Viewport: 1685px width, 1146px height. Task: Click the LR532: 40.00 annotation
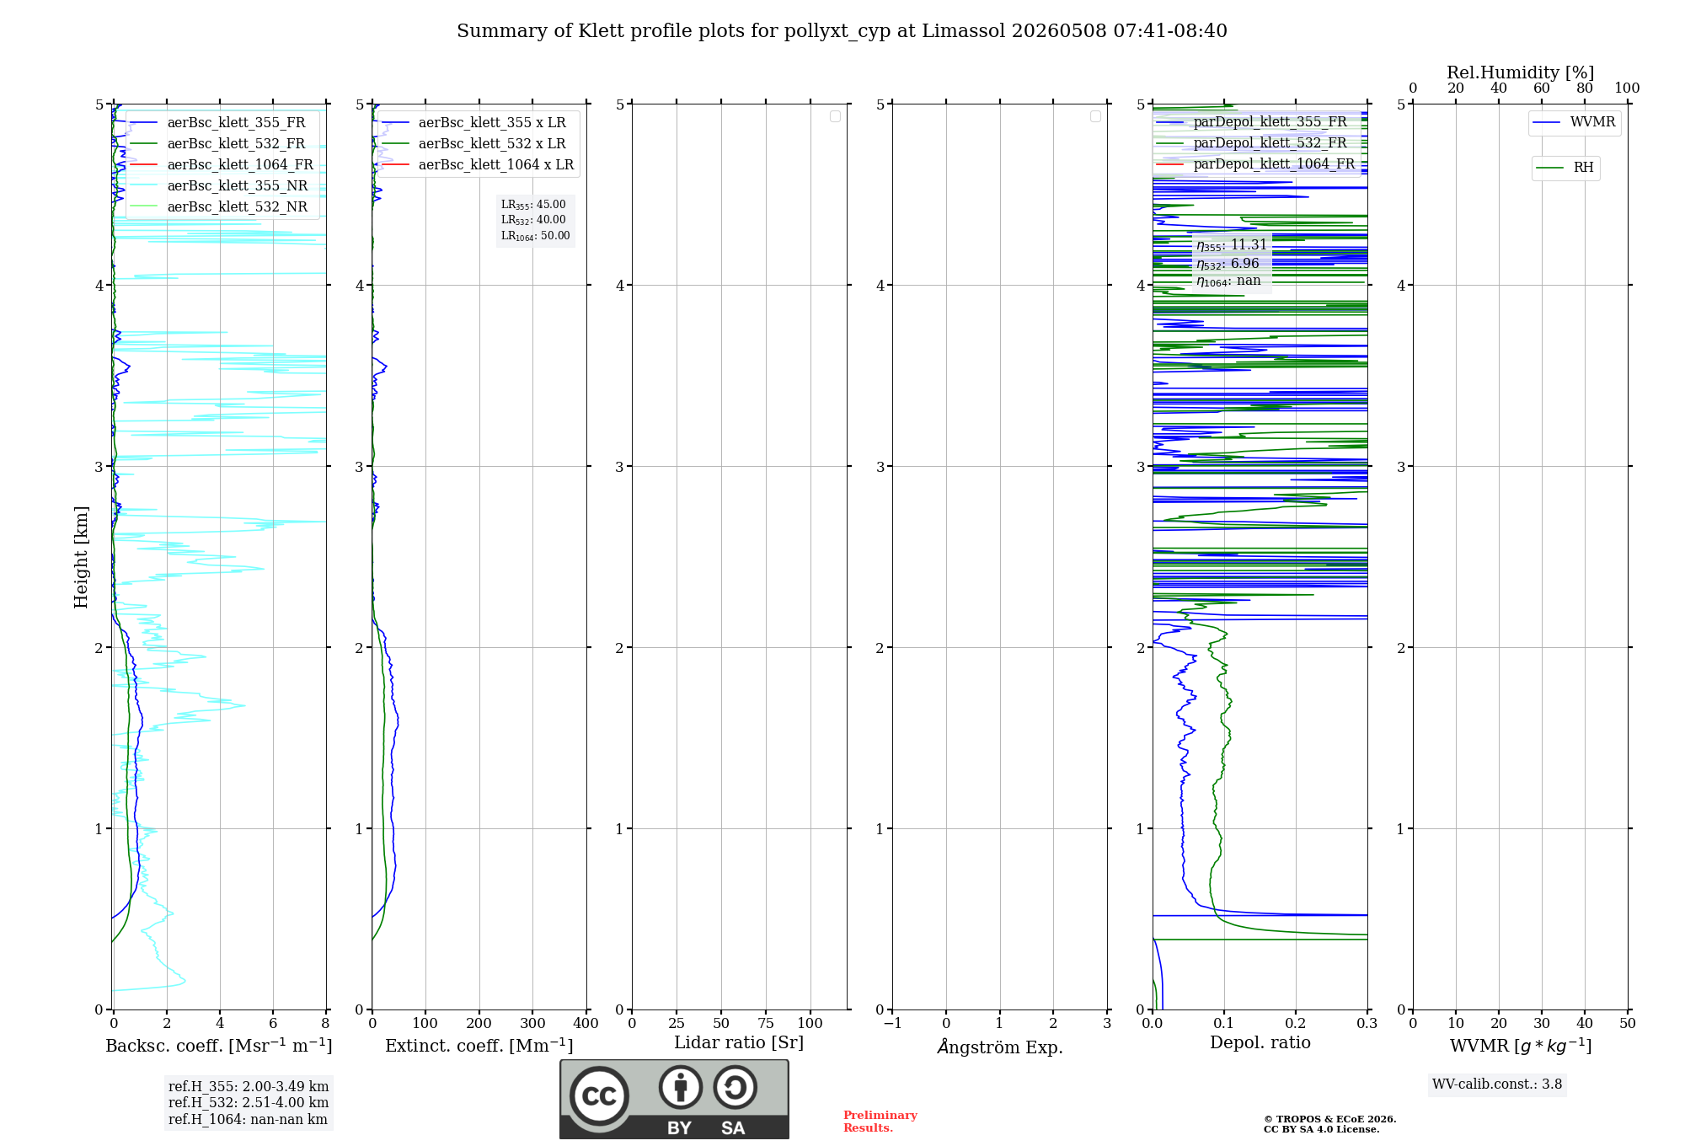tap(533, 220)
